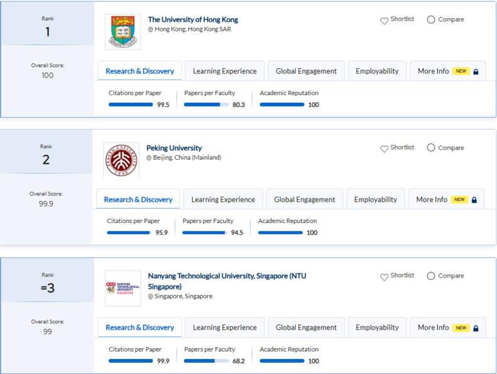Click the location pin beside Hong Kong SAR
This screenshot has height=374, width=497.
(151, 29)
